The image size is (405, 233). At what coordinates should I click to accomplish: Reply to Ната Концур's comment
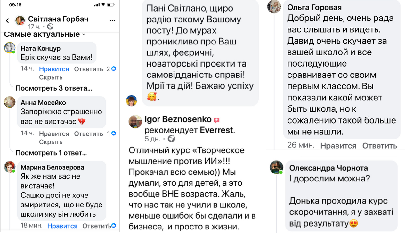click(x=88, y=69)
